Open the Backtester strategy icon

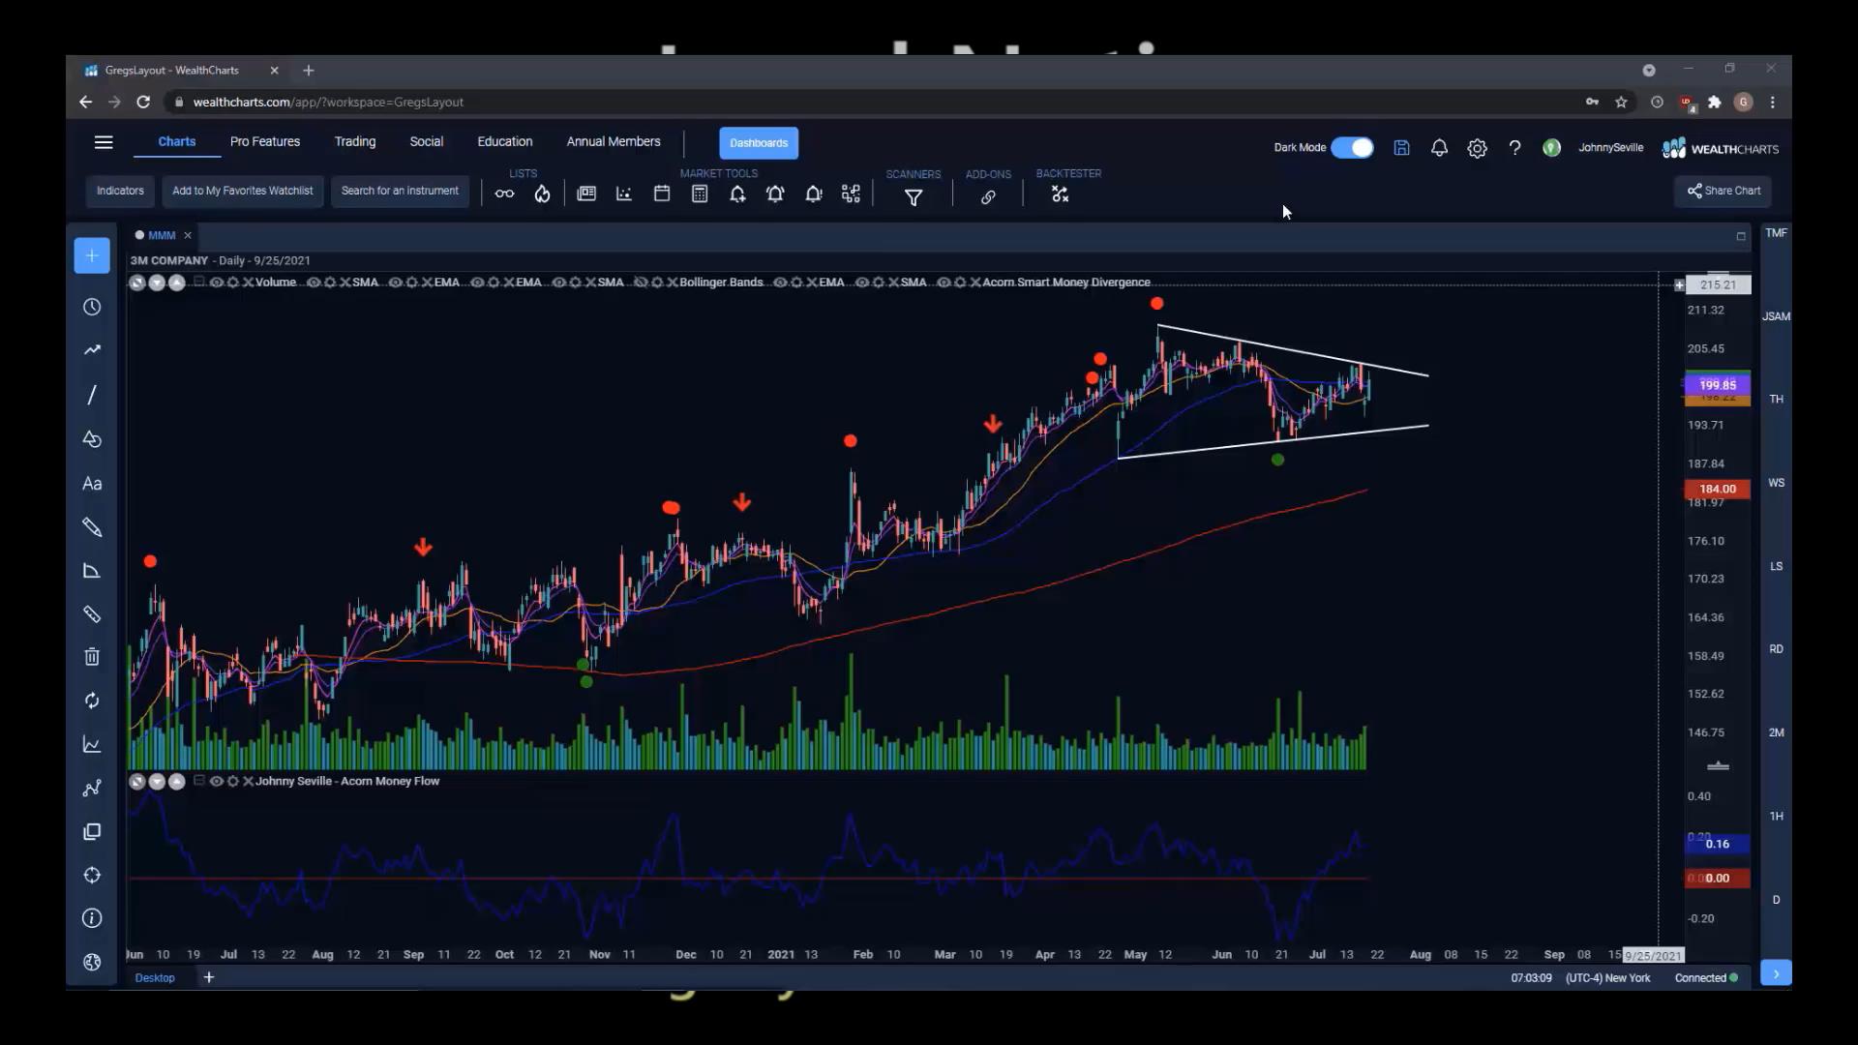tap(1061, 195)
